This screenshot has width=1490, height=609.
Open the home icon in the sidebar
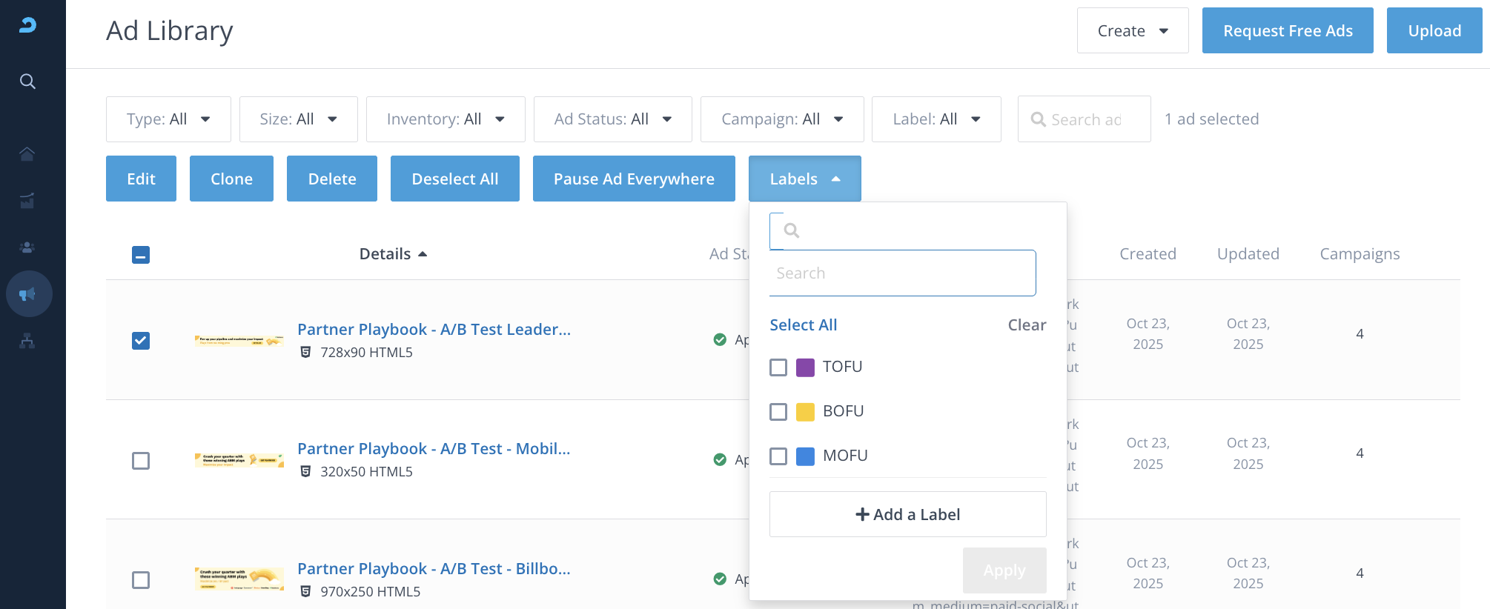(x=27, y=154)
